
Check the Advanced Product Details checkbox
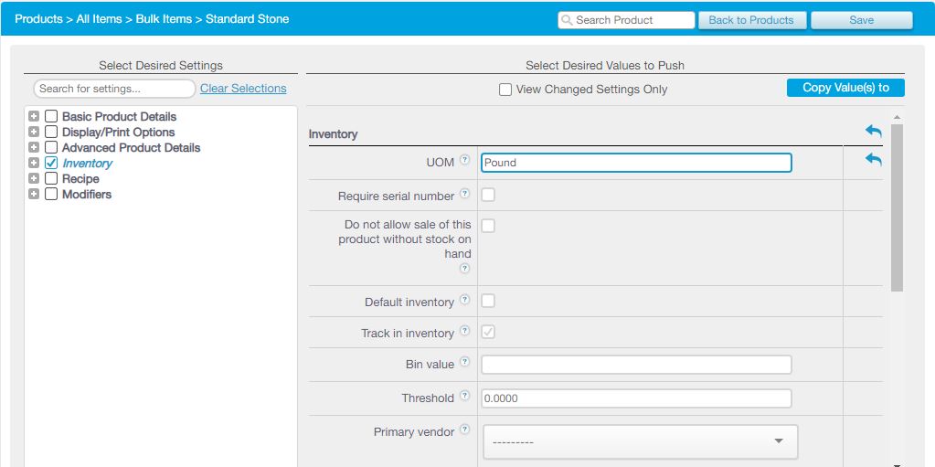point(51,147)
